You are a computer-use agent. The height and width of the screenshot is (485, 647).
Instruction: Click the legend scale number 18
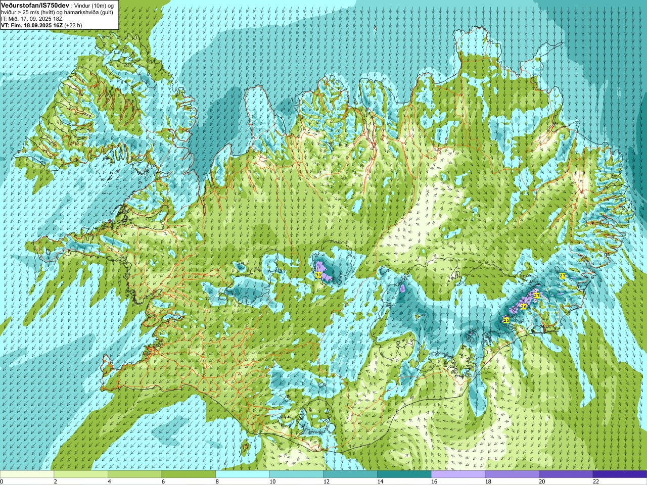[488, 481]
